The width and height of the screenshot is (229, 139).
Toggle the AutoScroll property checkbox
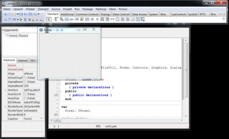pos(25,94)
